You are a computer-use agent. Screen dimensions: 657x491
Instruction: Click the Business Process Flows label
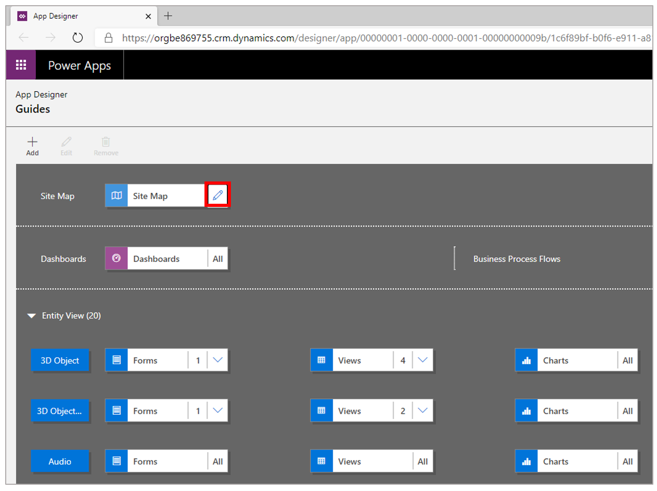click(516, 259)
